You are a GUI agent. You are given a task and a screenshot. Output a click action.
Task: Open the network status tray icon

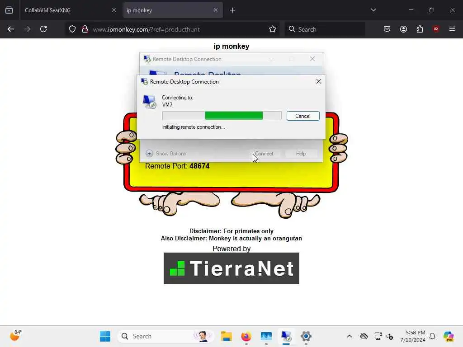click(x=378, y=336)
